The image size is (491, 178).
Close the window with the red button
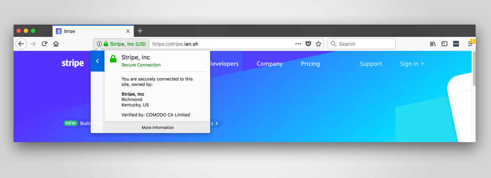pyautogui.click(x=18, y=31)
